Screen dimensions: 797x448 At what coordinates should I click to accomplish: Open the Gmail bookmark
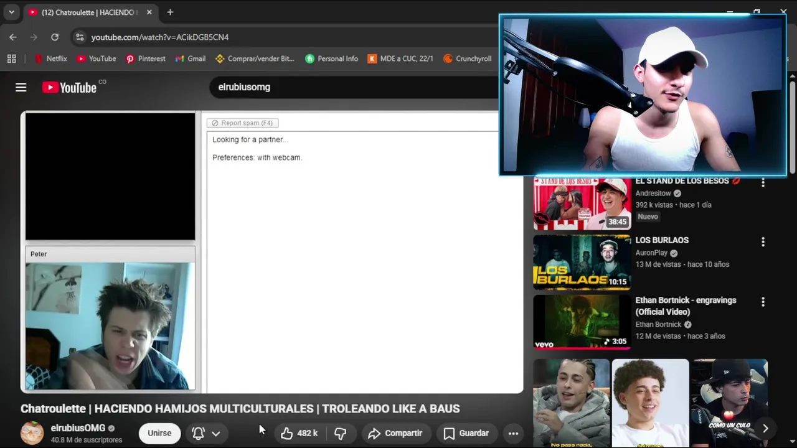(190, 58)
